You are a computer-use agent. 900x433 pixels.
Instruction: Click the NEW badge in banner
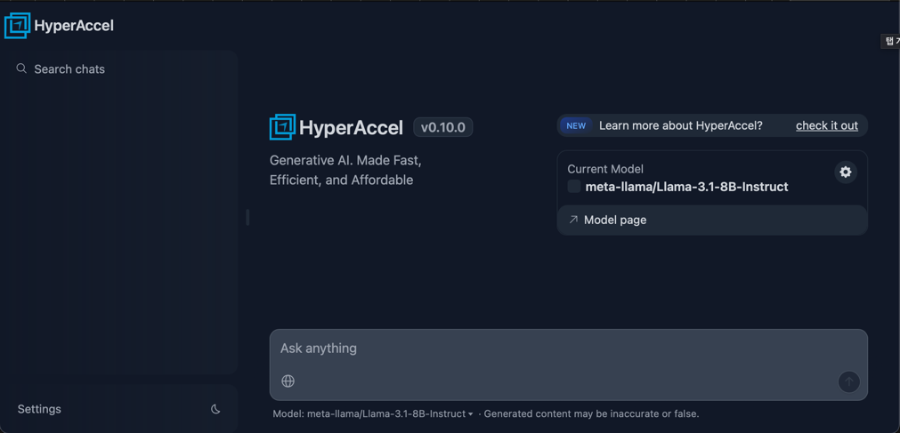576,125
